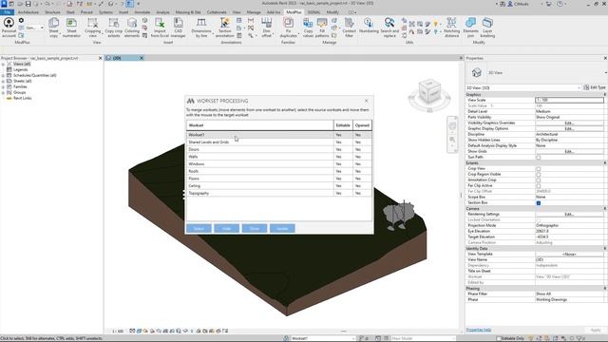Toggle Editable Only checkbox in status bar
608x342 pixels.
[x=499, y=338]
